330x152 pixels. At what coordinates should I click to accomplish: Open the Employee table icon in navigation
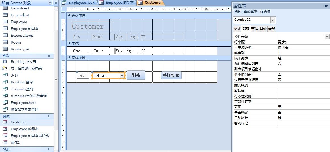pyautogui.click(x=5, y=22)
